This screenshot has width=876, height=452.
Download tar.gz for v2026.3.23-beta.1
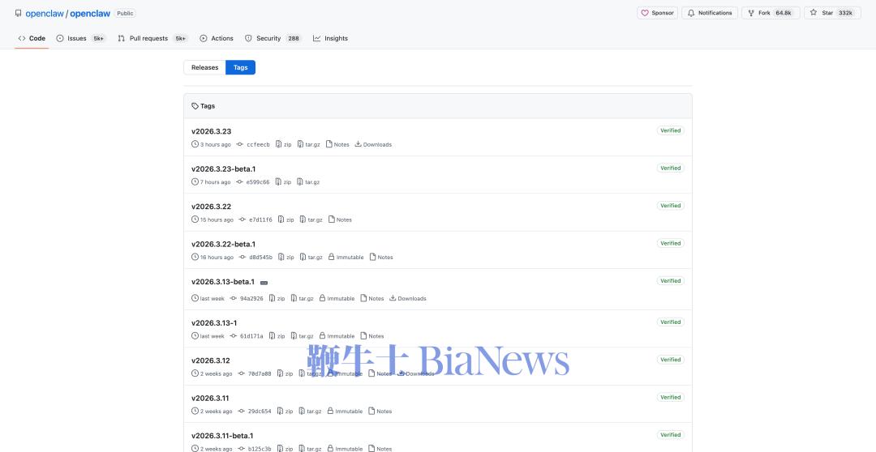coord(308,182)
